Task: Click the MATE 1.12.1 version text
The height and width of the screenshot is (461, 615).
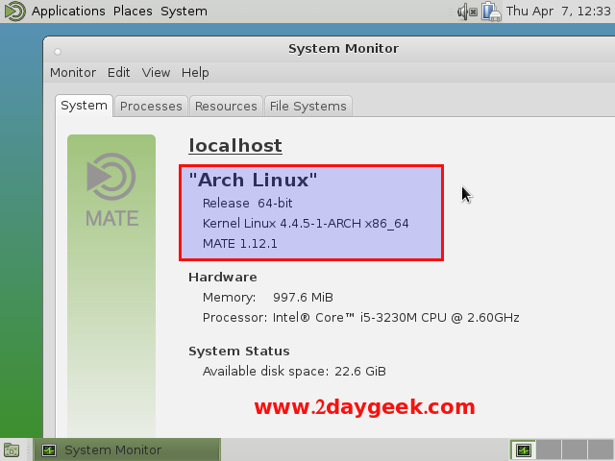Action: (x=239, y=243)
